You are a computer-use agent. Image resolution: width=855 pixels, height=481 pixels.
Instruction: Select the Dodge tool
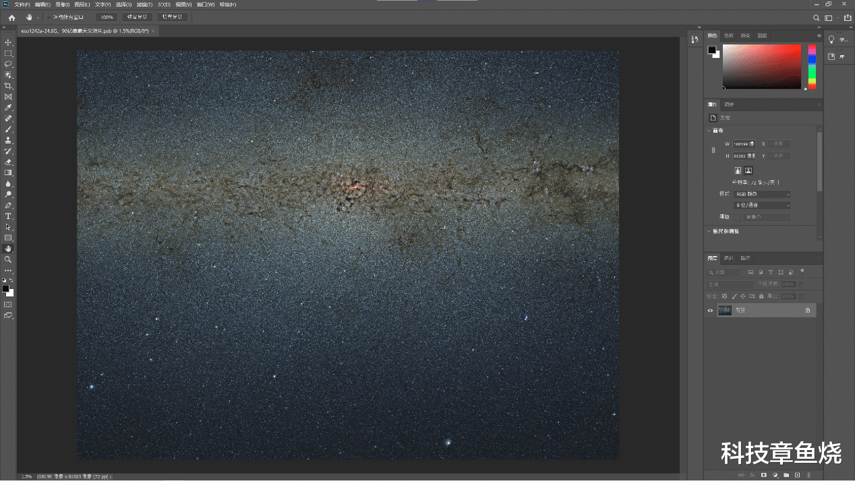point(8,194)
